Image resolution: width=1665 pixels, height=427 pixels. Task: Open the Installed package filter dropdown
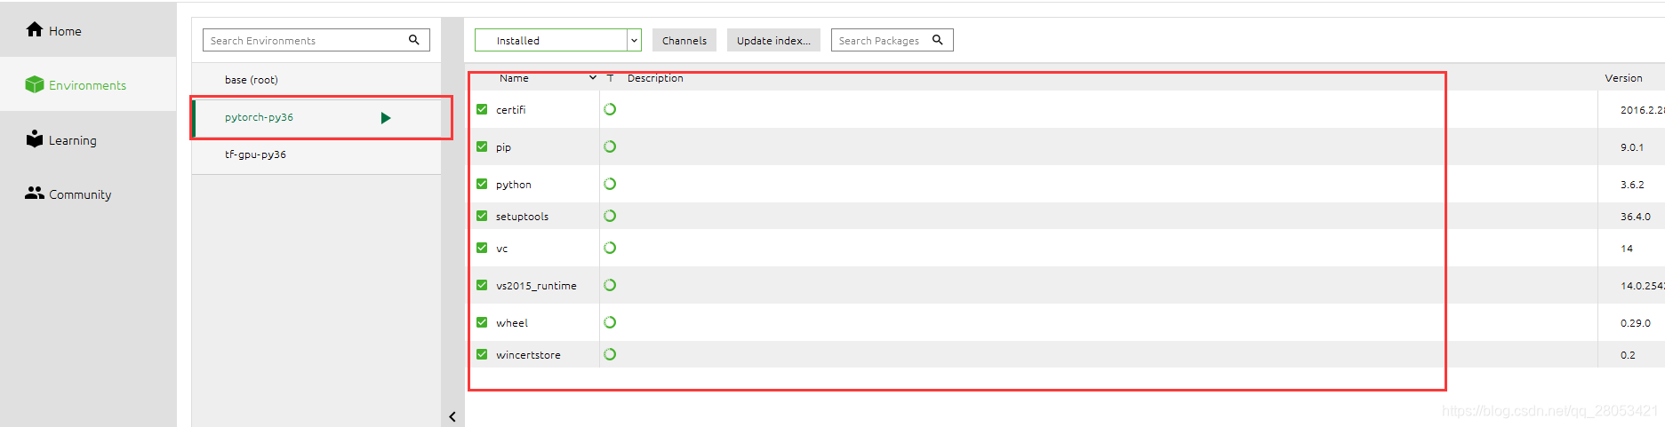557,40
